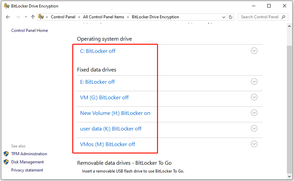The height and width of the screenshot is (181, 294).
Task: Open the Privacy statement link
Action: pyautogui.click(x=27, y=170)
